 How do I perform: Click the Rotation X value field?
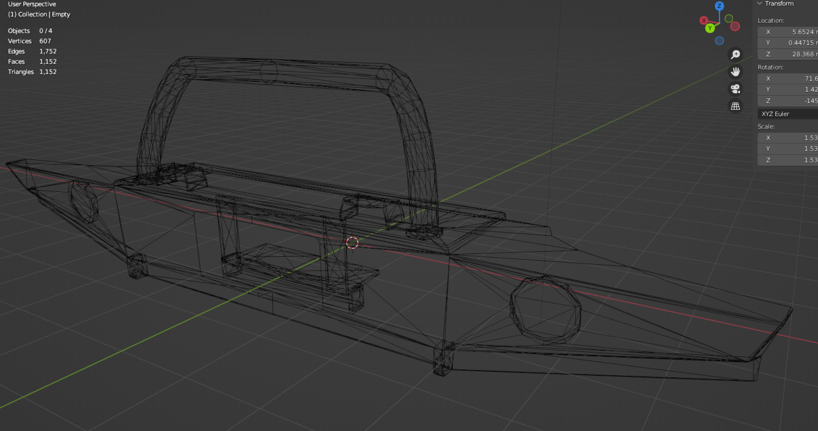coord(788,79)
